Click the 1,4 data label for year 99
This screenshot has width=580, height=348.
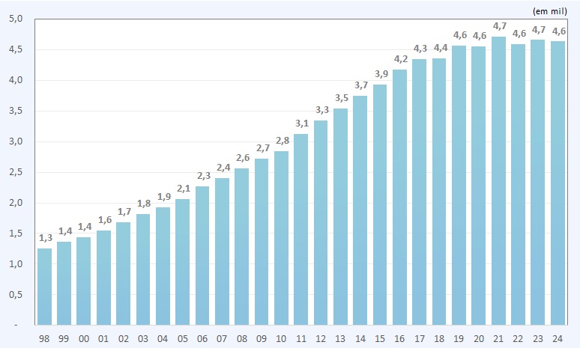[65, 232]
